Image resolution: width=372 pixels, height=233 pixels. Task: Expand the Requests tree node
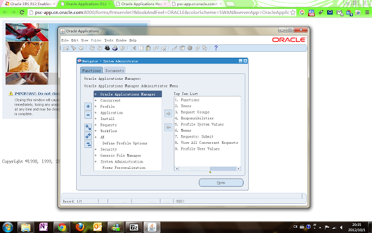(x=95, y=125)
